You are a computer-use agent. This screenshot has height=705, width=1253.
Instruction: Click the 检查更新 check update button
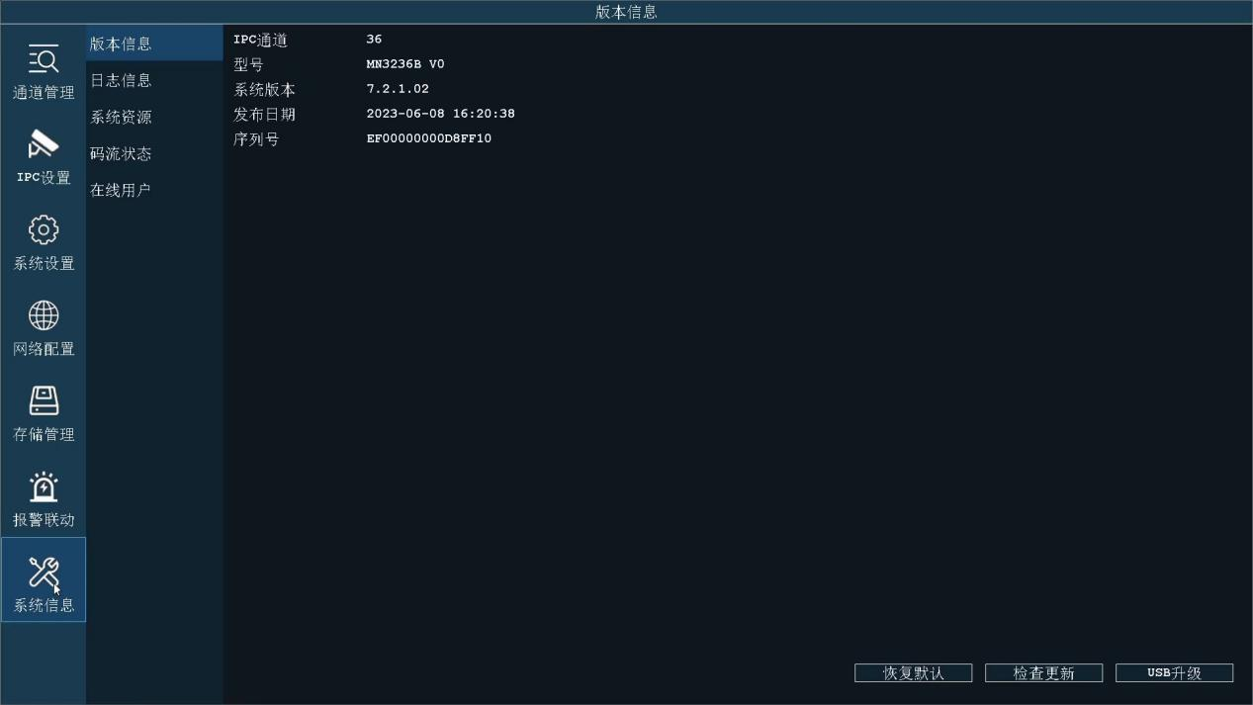point(1043,673)
